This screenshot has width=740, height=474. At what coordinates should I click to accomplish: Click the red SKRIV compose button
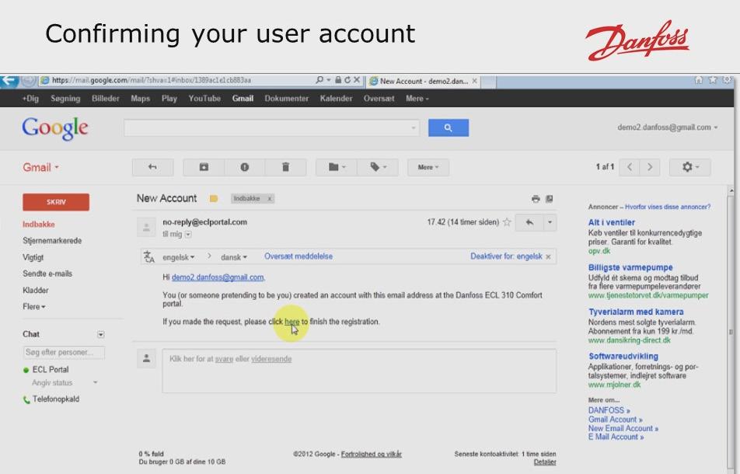pos(56,202)
